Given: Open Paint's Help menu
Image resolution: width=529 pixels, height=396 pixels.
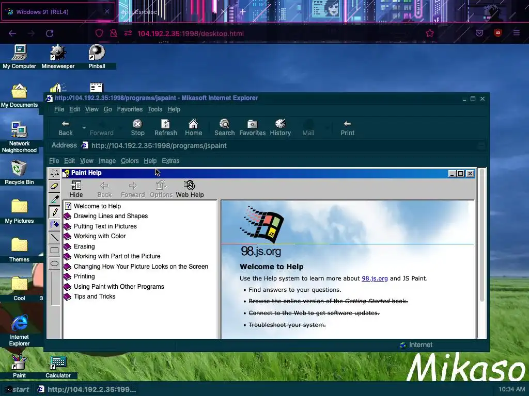Looking at the screenshot, I should click(x=150, y=161).
